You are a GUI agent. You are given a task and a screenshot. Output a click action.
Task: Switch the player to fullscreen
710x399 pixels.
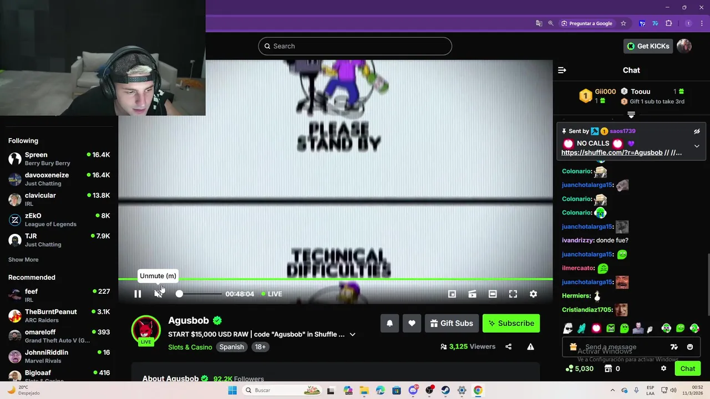[x=513, y=294]
